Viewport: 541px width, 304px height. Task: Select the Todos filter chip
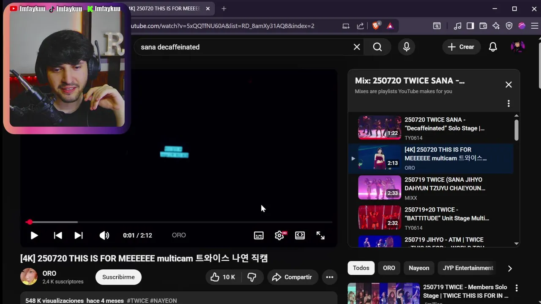pyautogui.click(x=361, y=268)
